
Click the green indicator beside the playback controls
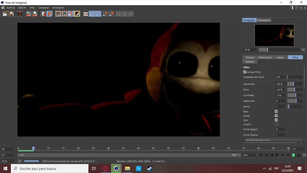[293, 155]
